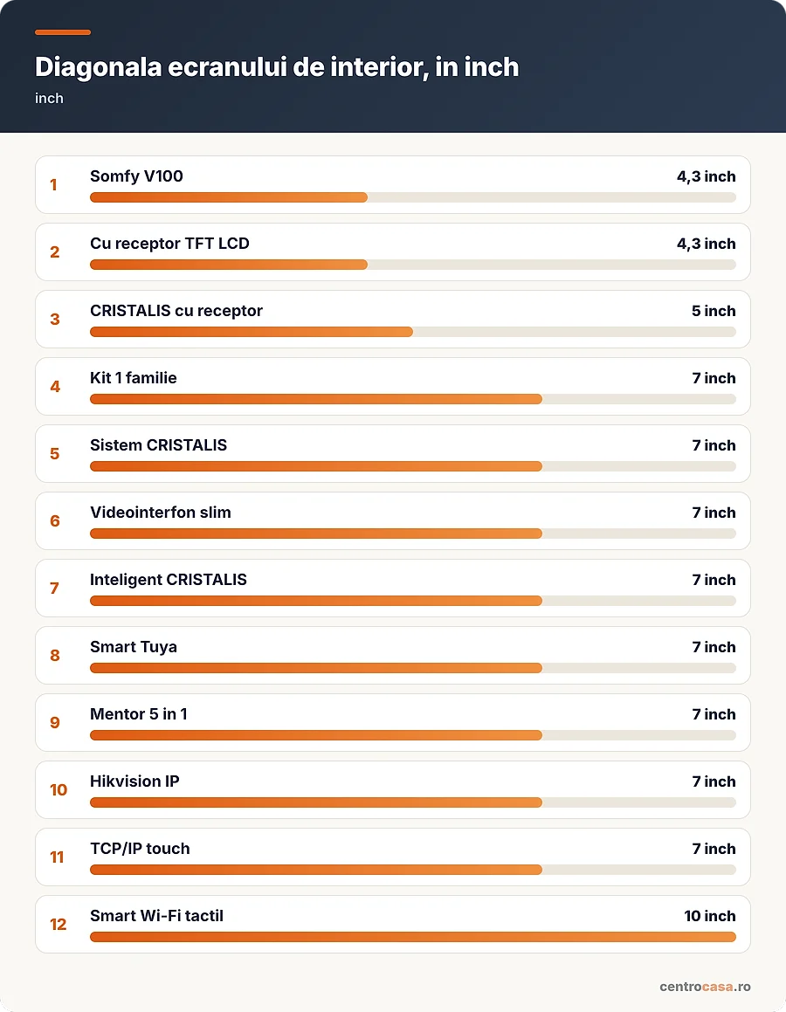This screenshot has height=1012, width=786.
Task: Click the Hikvision IP title
Action: pyautogui.click(x=134, y=781)
